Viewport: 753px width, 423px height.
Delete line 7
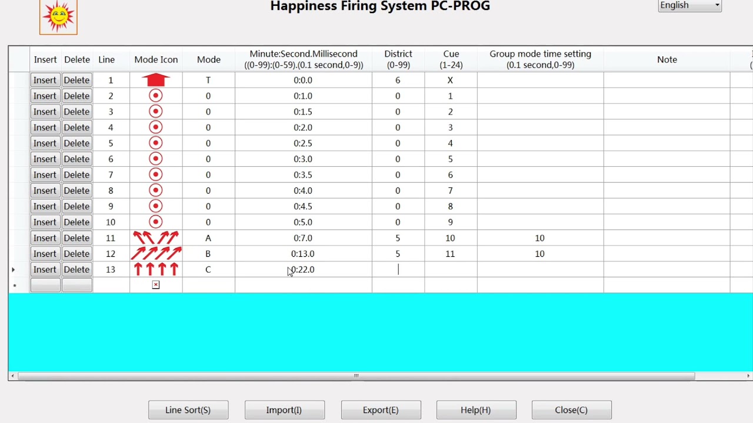77,175
